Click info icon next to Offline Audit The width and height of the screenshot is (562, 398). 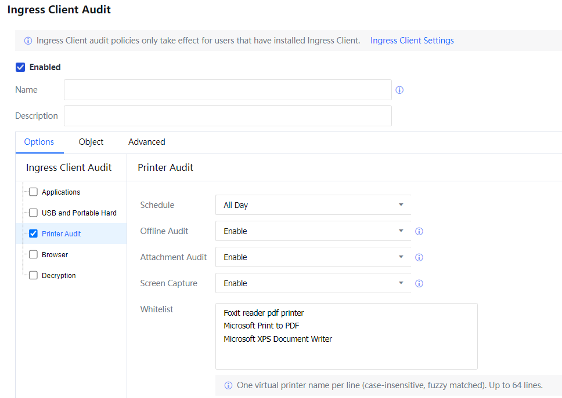point(419,231)
